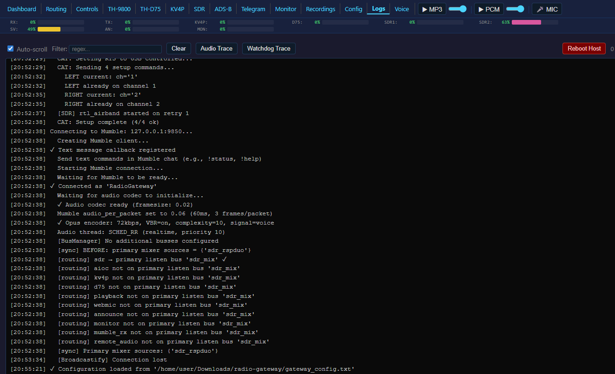
Task: Click the SV level meter bar
Action: point(61,29)
